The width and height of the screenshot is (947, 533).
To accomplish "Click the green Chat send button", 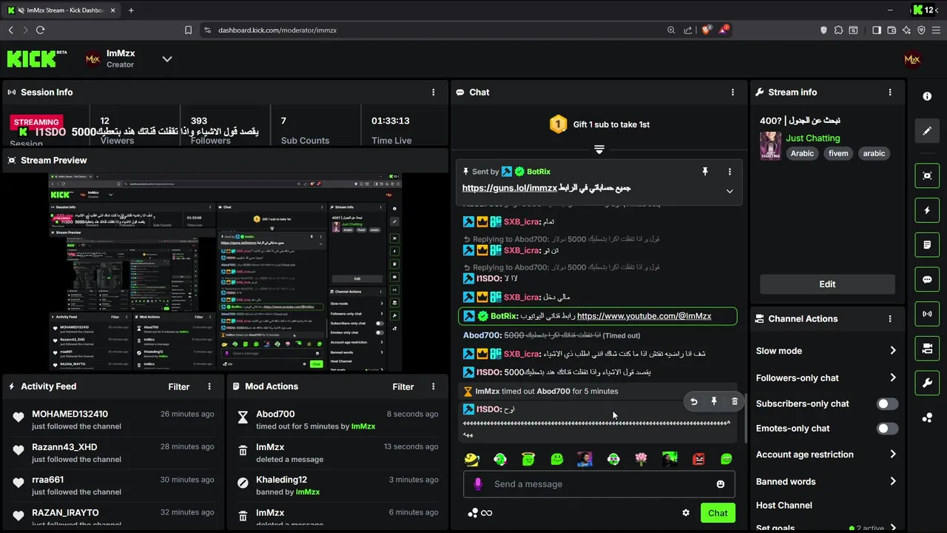I will 718,513.
